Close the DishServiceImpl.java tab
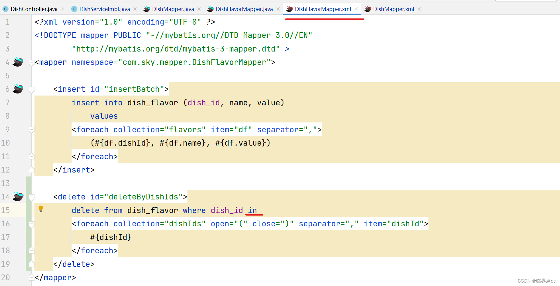Viewport: 560px width, 286px height. tap(135, 9)
